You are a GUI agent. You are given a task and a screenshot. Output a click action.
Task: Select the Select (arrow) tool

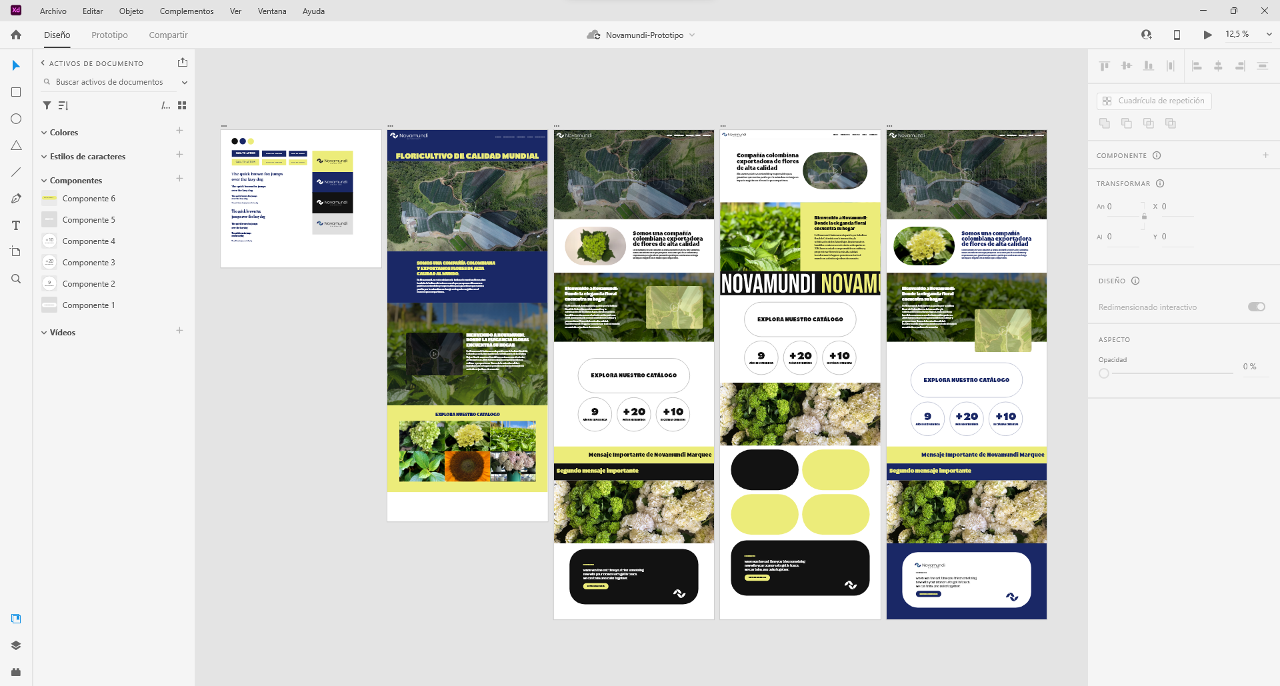point(16,65)
